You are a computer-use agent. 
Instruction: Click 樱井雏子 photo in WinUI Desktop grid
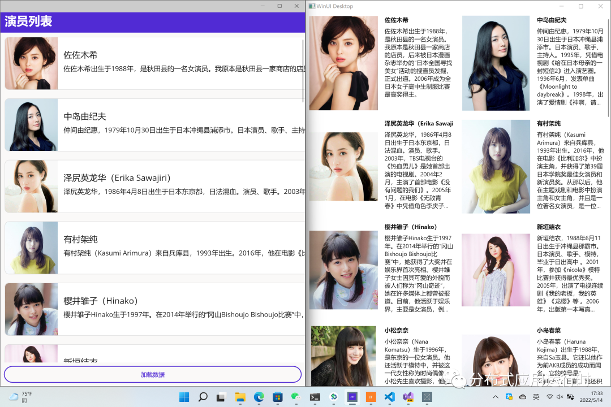pos(343,270)
